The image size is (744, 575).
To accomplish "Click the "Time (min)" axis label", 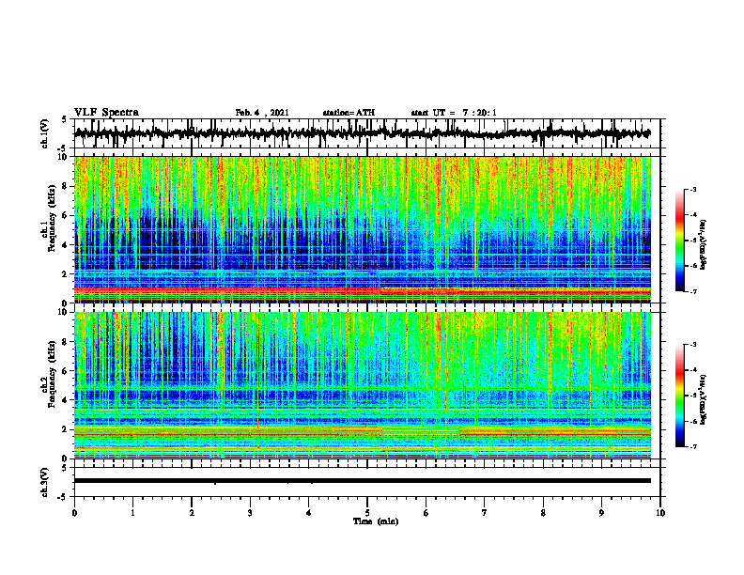I will click(376, 521).
